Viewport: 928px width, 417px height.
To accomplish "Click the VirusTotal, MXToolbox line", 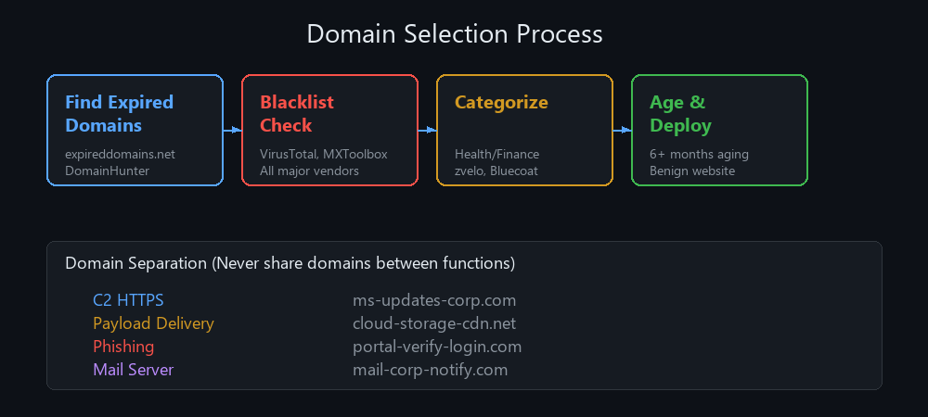I will (324, 154).
